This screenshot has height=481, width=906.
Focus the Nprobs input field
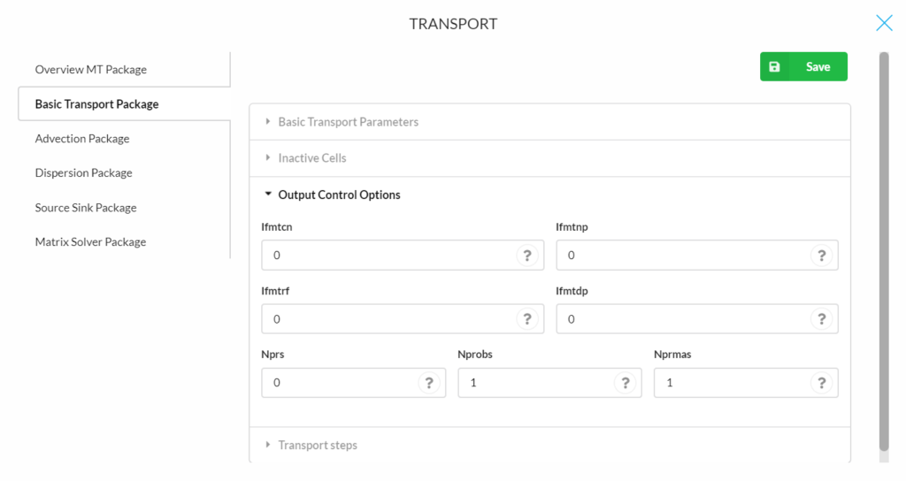(549, 383)
